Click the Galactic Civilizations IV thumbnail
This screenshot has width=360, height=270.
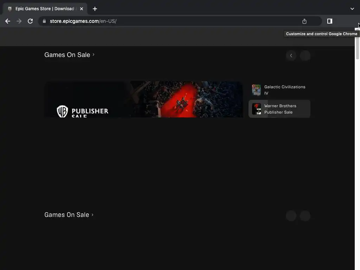[x=256, y=90]
